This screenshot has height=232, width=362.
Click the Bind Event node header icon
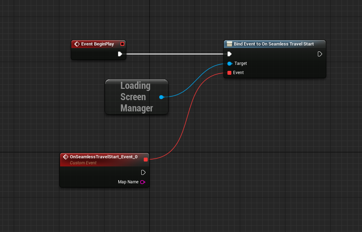(x=229, y=44)
